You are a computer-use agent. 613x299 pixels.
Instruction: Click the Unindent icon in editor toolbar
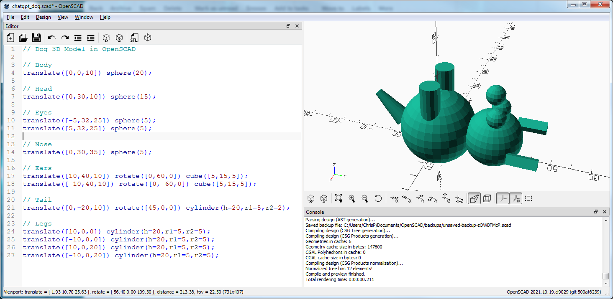click(x=78, y=38)
